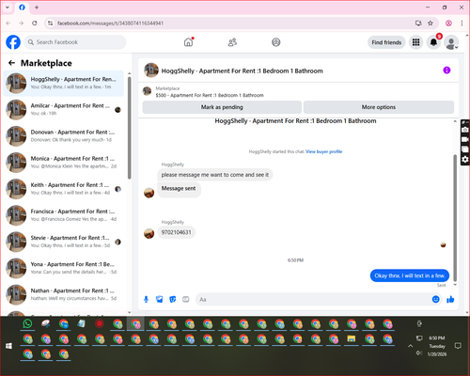Viewport: 470px width, 376px height.
Task: Click the Facebook logo
Action: [13, 42]
